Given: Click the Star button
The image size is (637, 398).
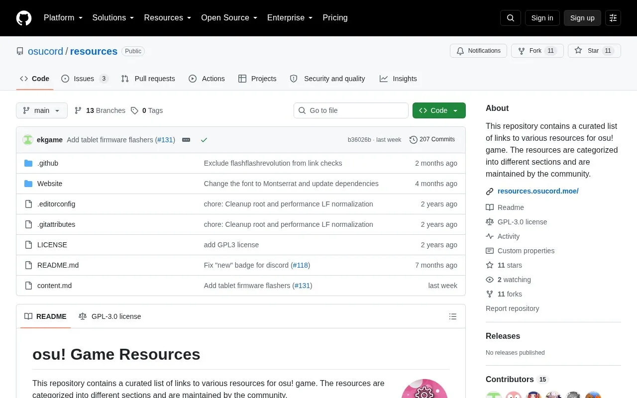Looking at the screenshot, I should (x=594, y=51).
